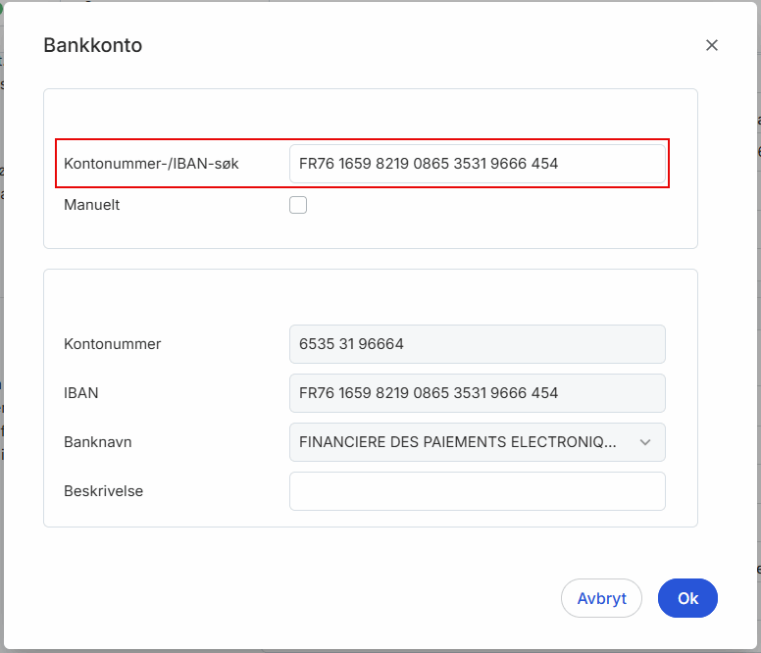Click the Beskrivelse label
The height and width of the screenshot is (653, 761).
point(103,491)
